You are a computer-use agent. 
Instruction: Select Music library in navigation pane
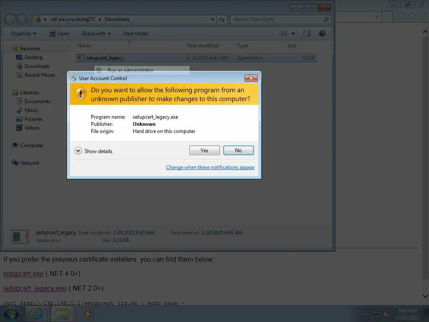(x=31, y=110)
